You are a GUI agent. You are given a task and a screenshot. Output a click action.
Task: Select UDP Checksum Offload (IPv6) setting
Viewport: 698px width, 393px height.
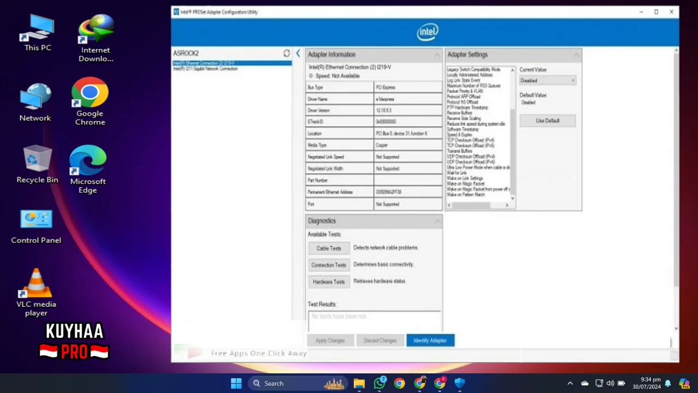(x=471, y=162)
